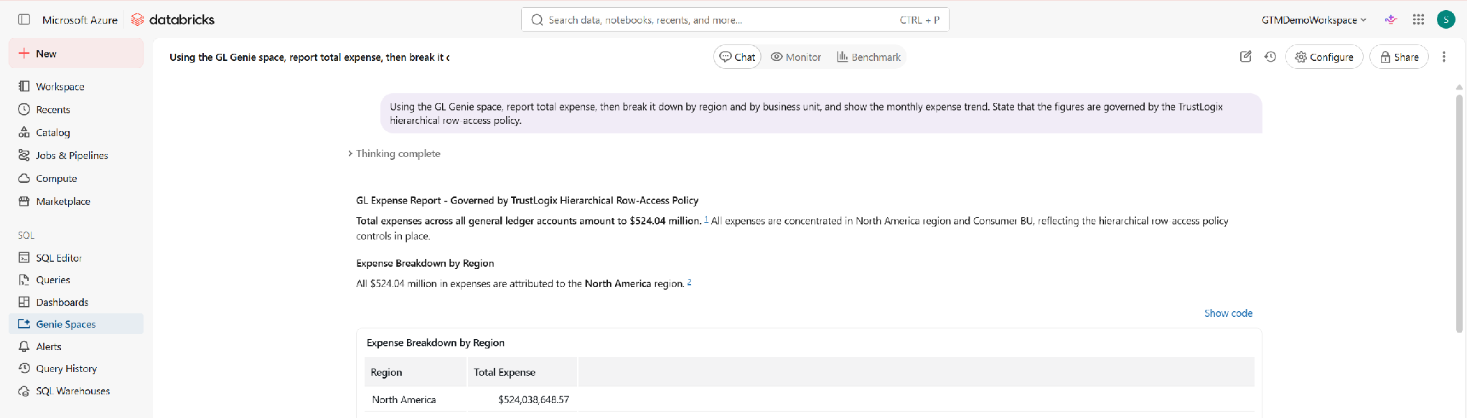Viewport: 1467px width, 418px height.
Task: Switch to the Chat tab
Action: (x=737, y=57)
